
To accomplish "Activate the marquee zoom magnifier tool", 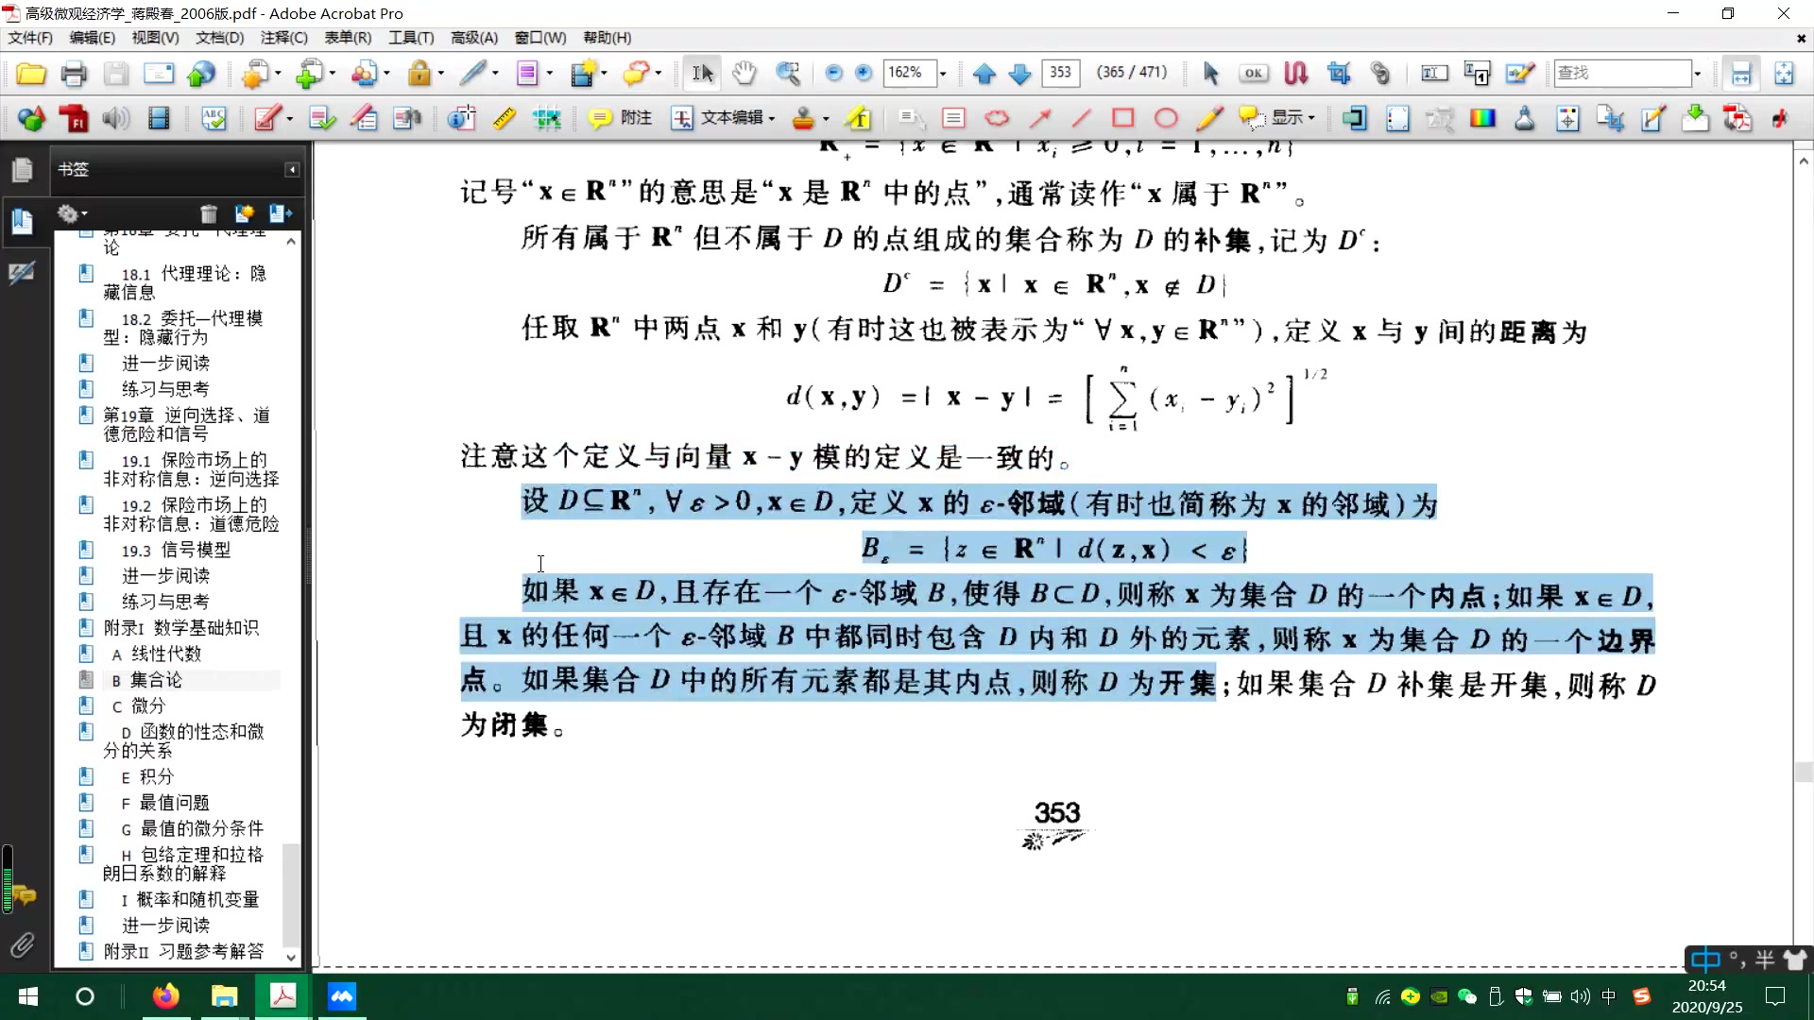I will 788,74.
